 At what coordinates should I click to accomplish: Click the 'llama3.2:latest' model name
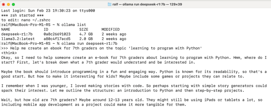17,39
